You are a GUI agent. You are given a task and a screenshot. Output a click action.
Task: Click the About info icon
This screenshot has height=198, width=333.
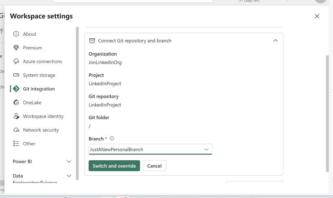point(16,34)
